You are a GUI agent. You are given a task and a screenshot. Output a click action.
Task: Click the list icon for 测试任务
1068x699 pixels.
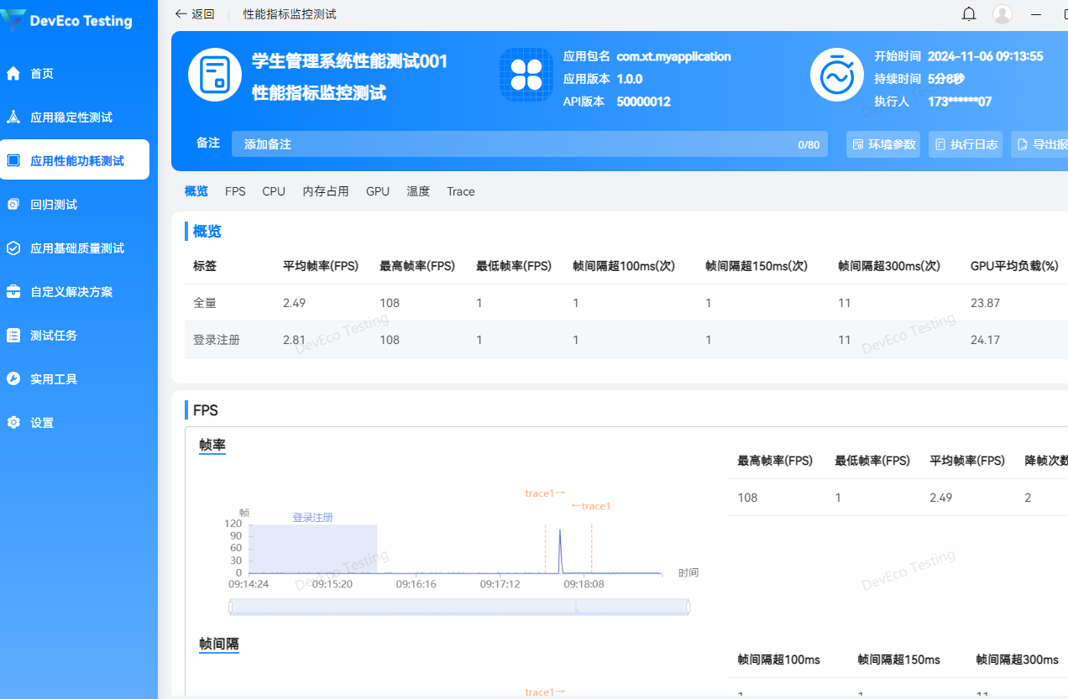[13, 336]
